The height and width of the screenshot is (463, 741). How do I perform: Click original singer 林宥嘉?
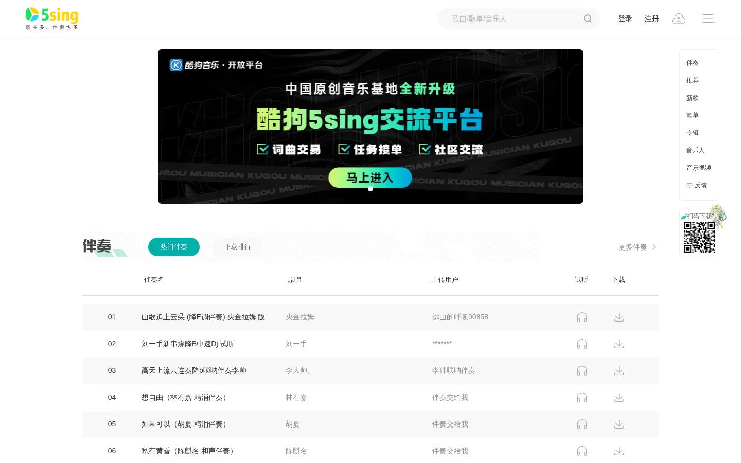tap(296, 398)
